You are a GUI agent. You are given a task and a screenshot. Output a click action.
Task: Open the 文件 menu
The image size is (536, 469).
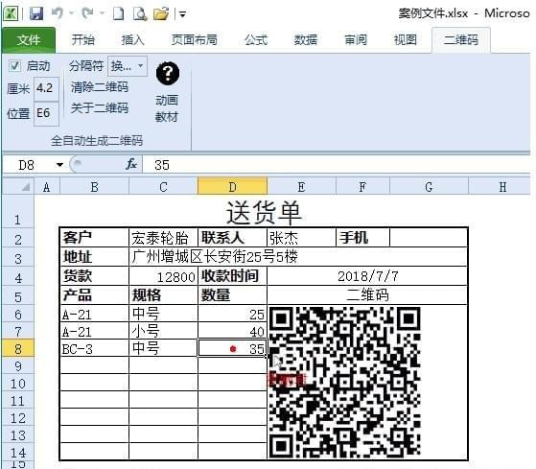point(29,40)
